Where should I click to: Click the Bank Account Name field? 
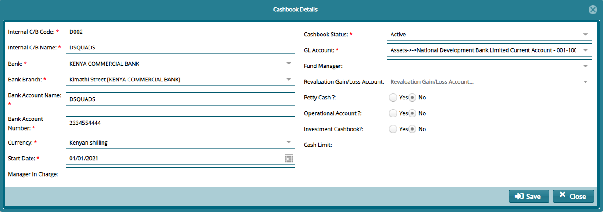[x=180, y=99]
